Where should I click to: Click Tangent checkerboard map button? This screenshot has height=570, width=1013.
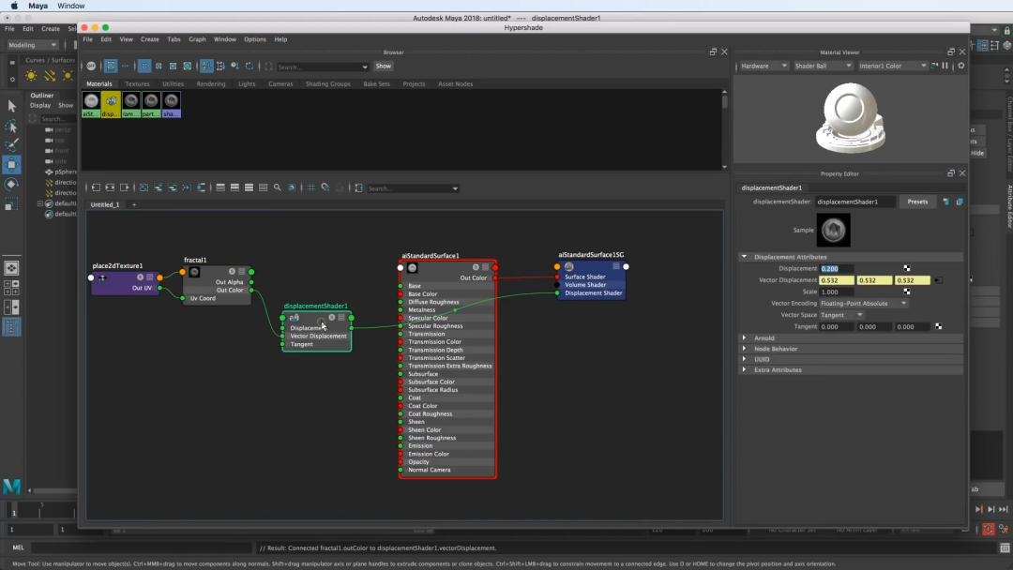pos(939,326)
